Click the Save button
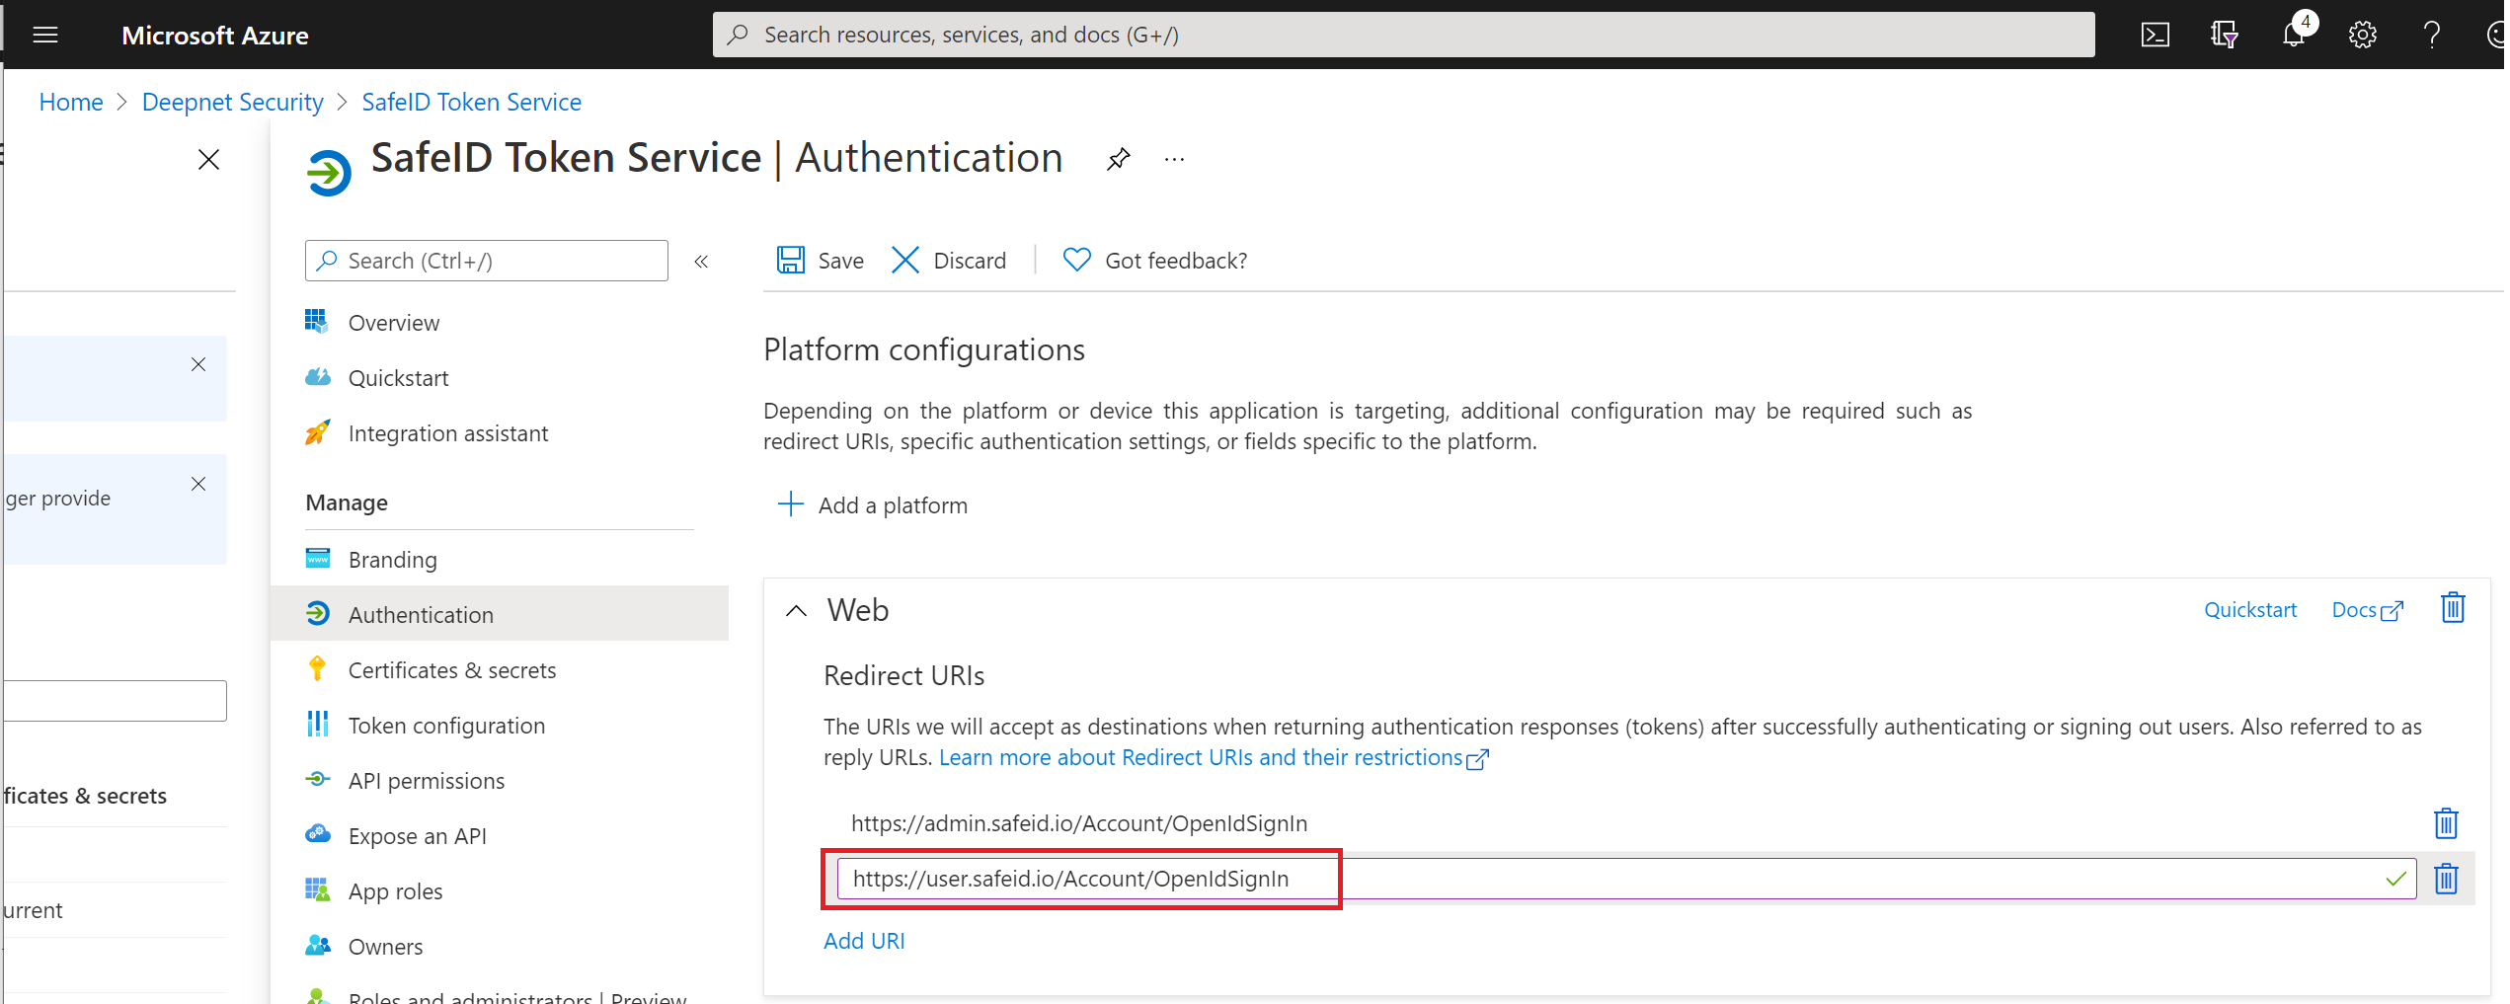 (x=821, y=261)
